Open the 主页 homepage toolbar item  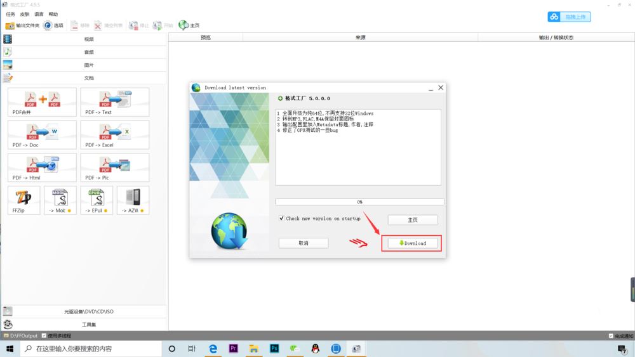[189, 25]
